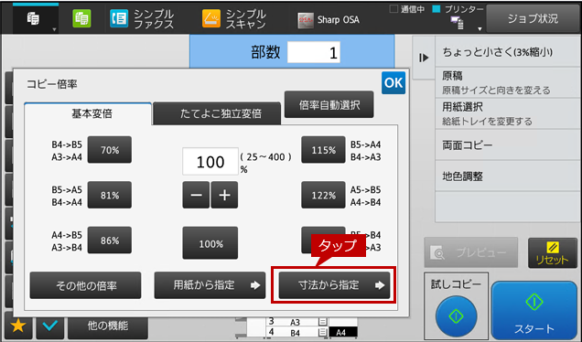The image size is (582, 342).
Task: Confirm copy ratio with OK button
Action: [x=393, y=82]
